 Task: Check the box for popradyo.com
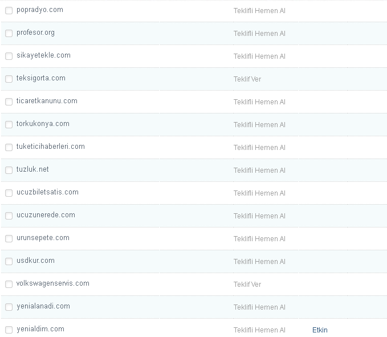[x=9, y=11]
